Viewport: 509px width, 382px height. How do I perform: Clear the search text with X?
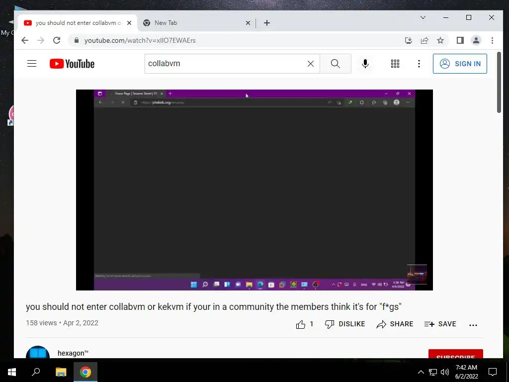[x=311, y=64]
